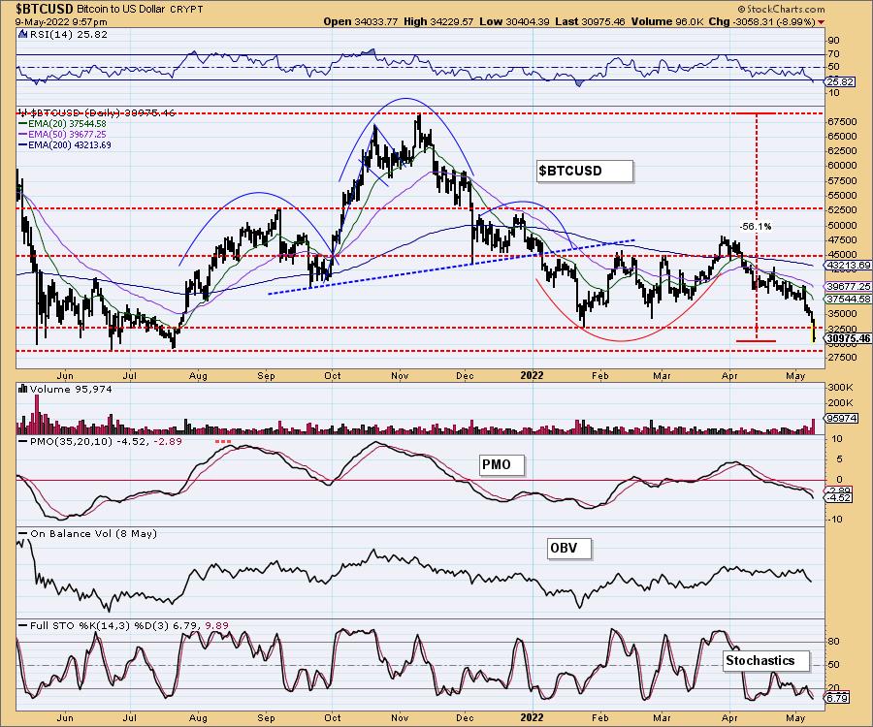The image size is (873, 727).
Task: Click the Low 30404.39 value
Action: (514, 21)
